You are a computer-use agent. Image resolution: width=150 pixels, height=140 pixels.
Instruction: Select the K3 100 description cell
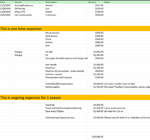point(66,52)
